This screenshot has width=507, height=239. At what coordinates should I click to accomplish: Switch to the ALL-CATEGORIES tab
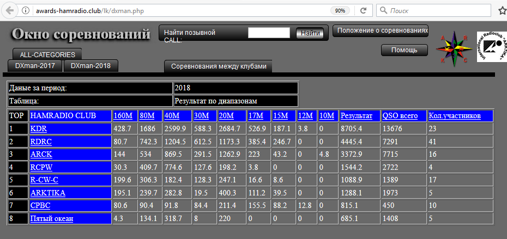pos(47,54)
